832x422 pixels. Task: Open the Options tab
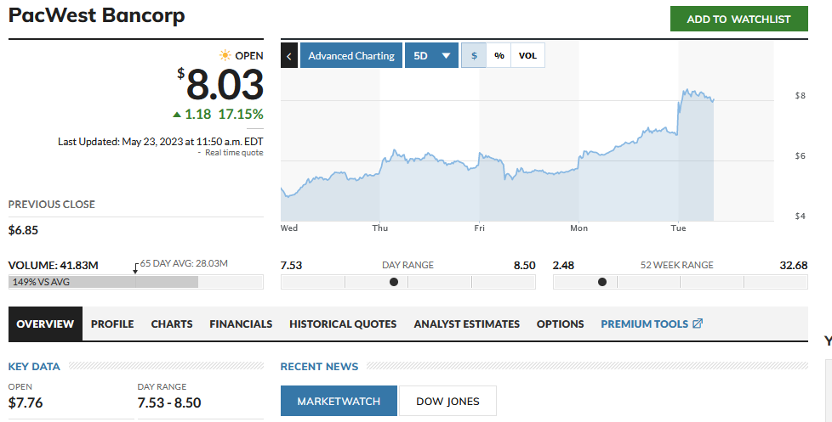561,324
